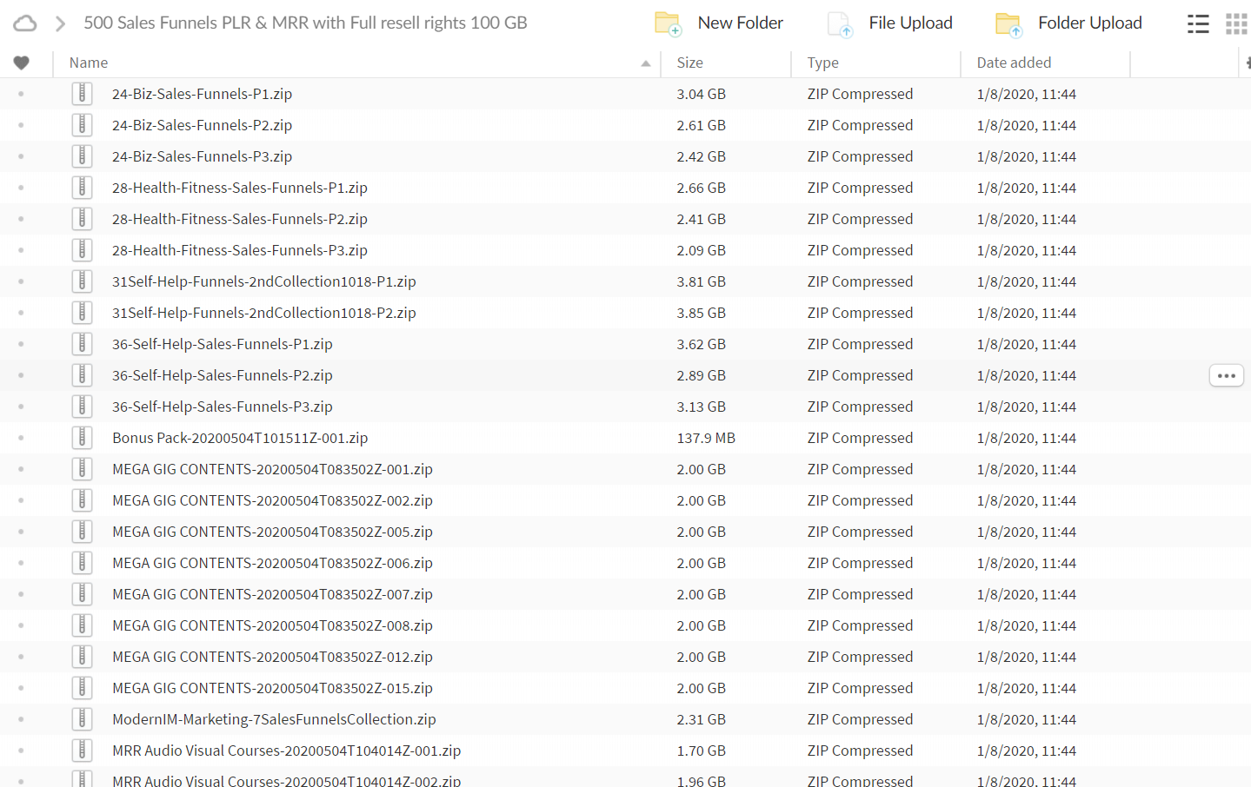
Task: Toggle favorite dot for Bonus Pack zip
Action: (21, 438)
